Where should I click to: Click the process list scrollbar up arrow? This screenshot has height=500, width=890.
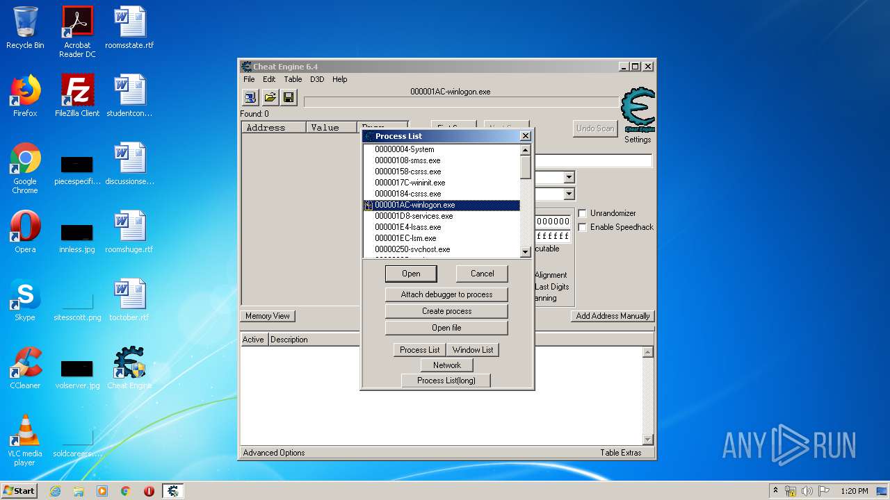(x=525, y=149)
